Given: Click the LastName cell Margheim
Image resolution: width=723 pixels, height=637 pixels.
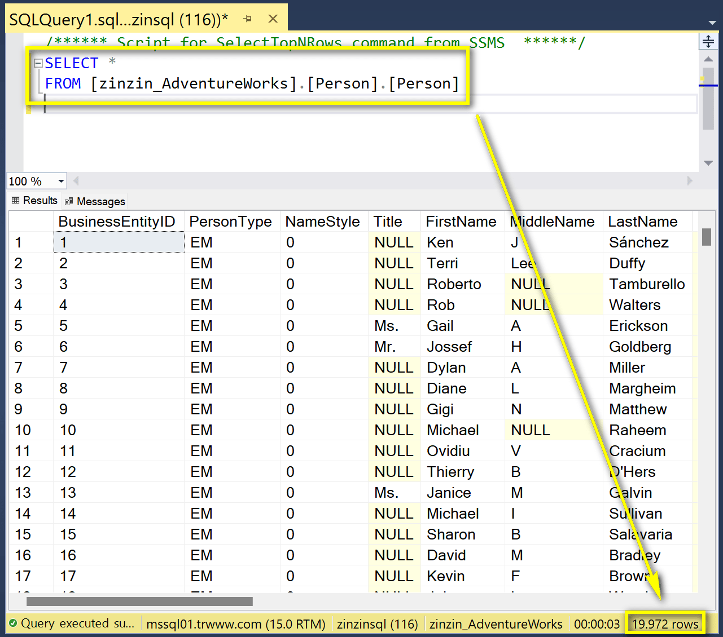Looking at the screenshot, I should click(x=647, y=388).
